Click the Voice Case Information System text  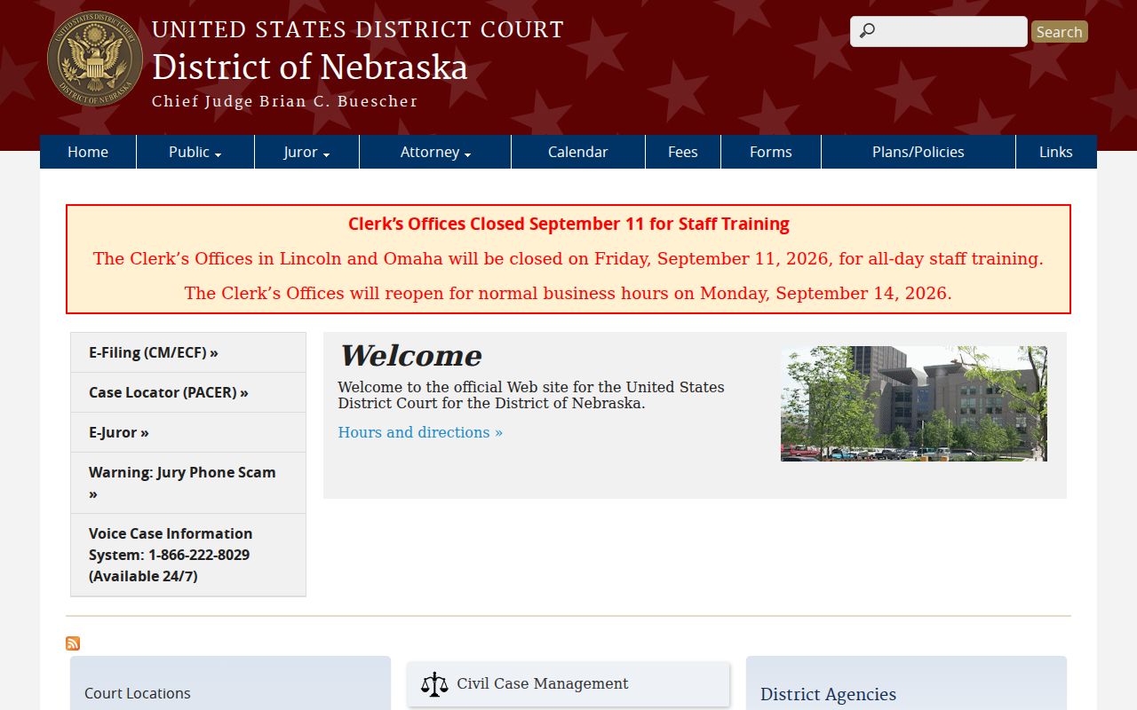click(188, 555)
